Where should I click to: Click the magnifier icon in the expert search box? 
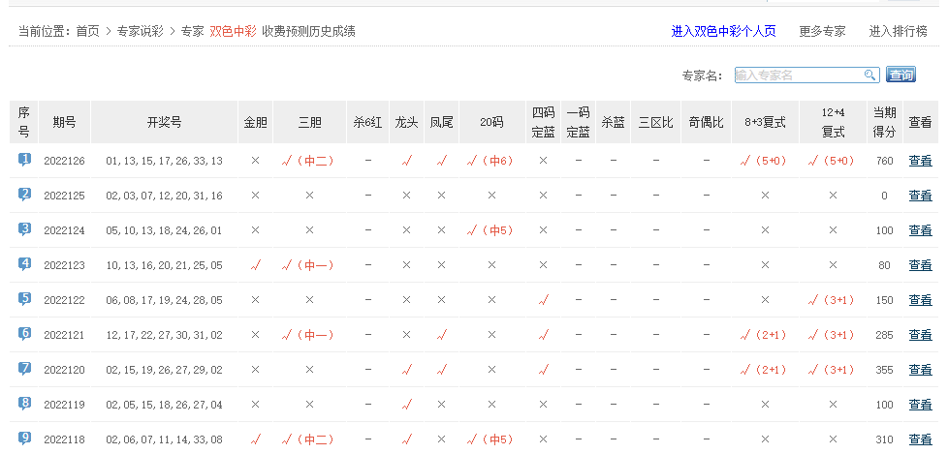pos(869,76)
